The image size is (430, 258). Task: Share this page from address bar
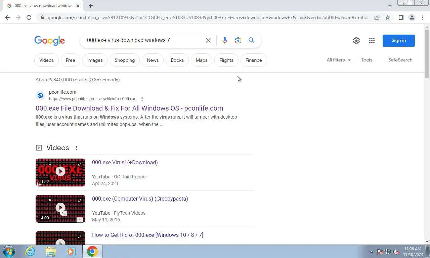tap(377, 17)
